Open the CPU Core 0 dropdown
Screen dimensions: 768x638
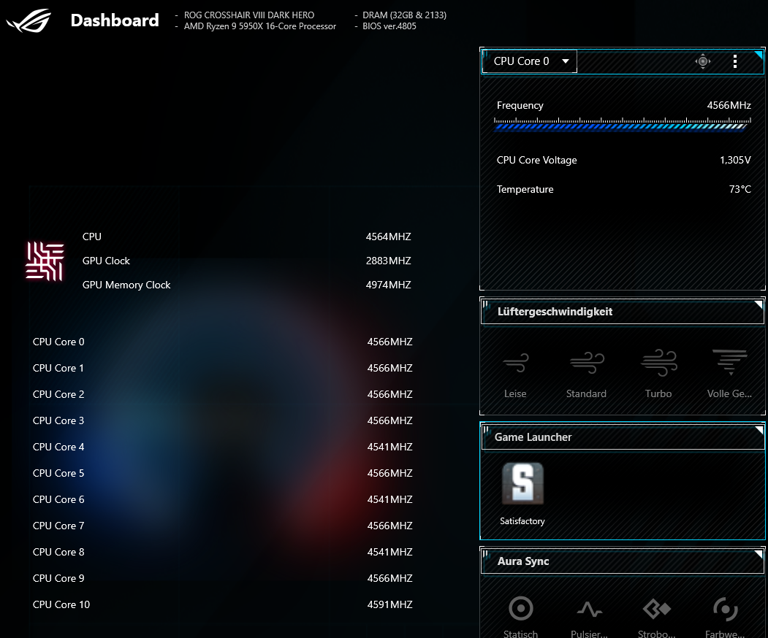pyautogui.click(x=530, y=61)
